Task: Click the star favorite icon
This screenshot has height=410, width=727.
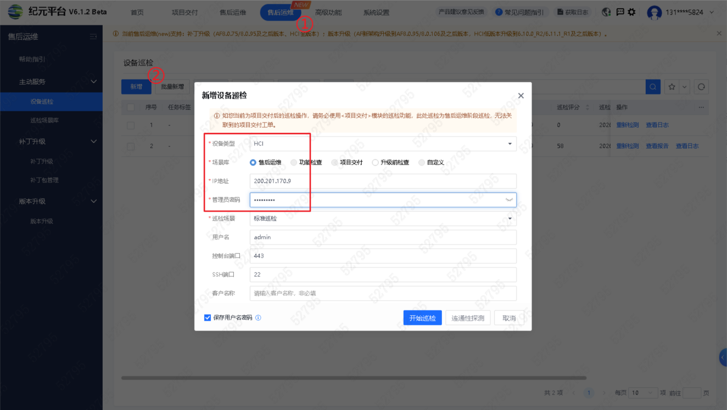Action: (x=672, y=87)
